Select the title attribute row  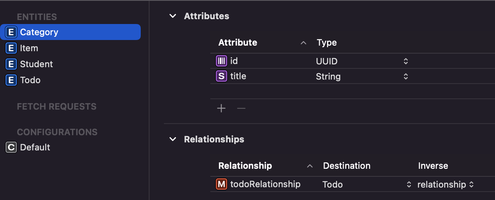(353, 76)
